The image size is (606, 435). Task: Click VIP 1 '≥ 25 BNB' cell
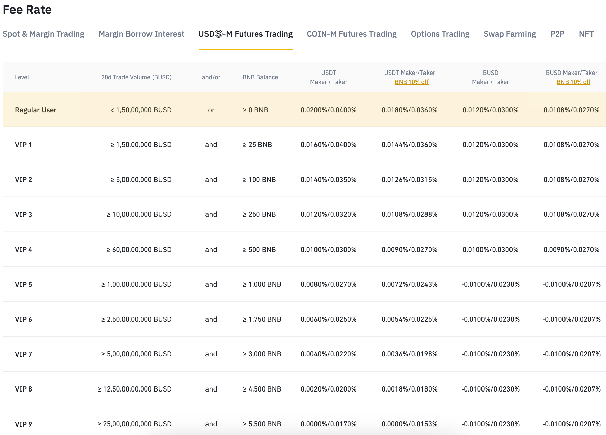coord(257,145)
